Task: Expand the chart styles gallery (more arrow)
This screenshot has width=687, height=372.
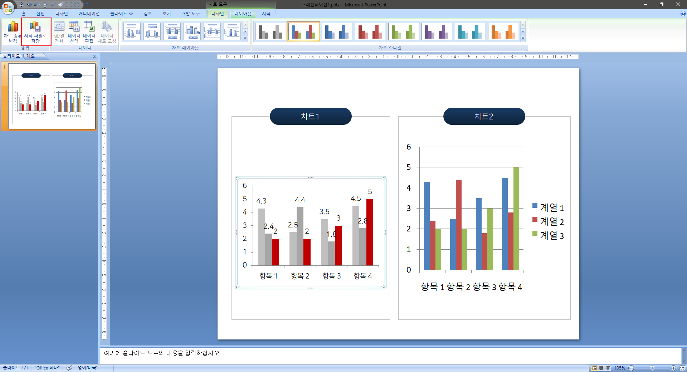Action: click(523, 38)
